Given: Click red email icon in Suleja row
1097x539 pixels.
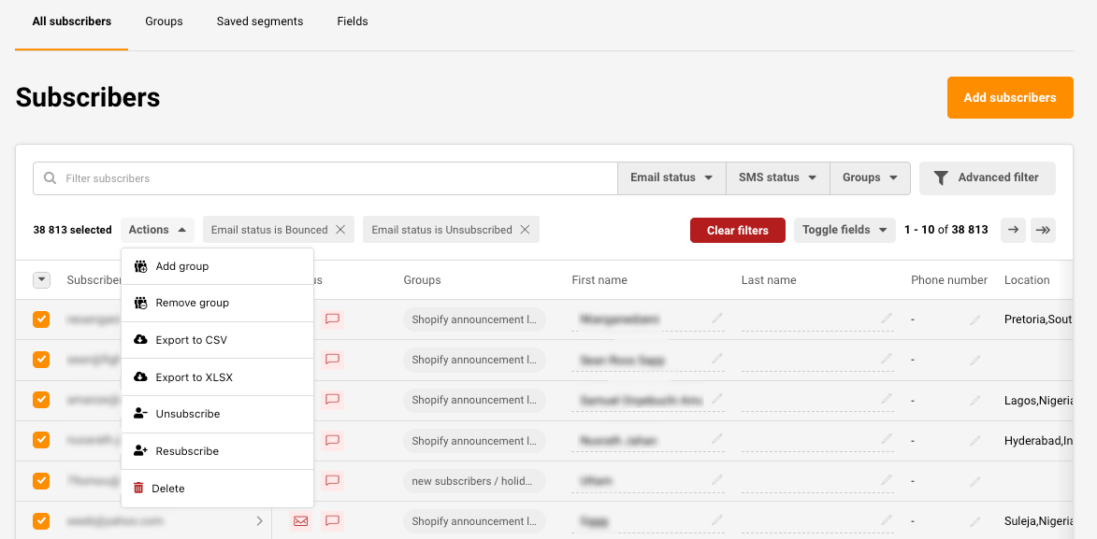Looking at the screenshot, I should 300,521.
